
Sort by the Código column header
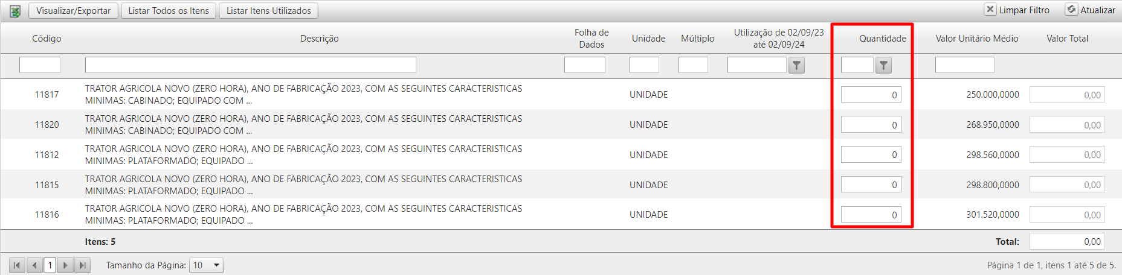click(47, 39)
